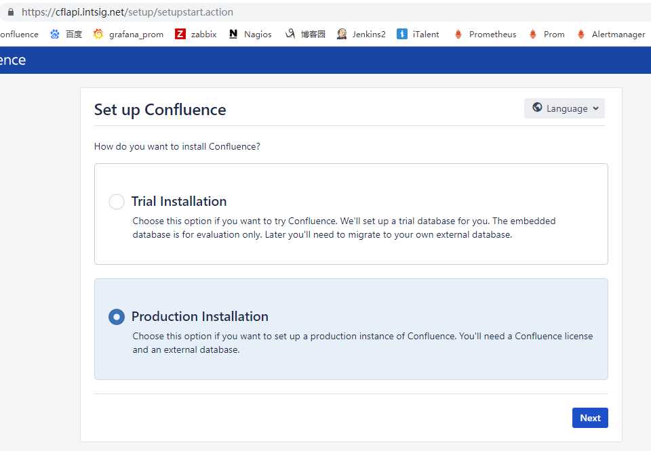Open the zabbix bookmark Z icon
The height and width of the screenshot is (451, 651).
pos(180,34)
